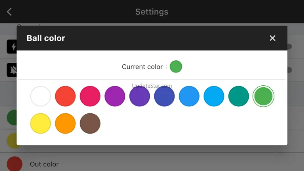Select the purple ball color
Viewport: 304px width, 171px height.
115,96
